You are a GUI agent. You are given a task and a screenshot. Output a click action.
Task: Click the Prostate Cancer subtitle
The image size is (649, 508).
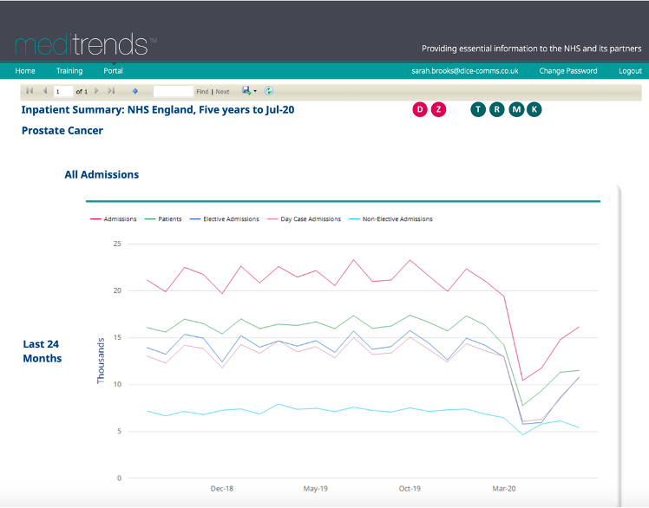(62, 131)
